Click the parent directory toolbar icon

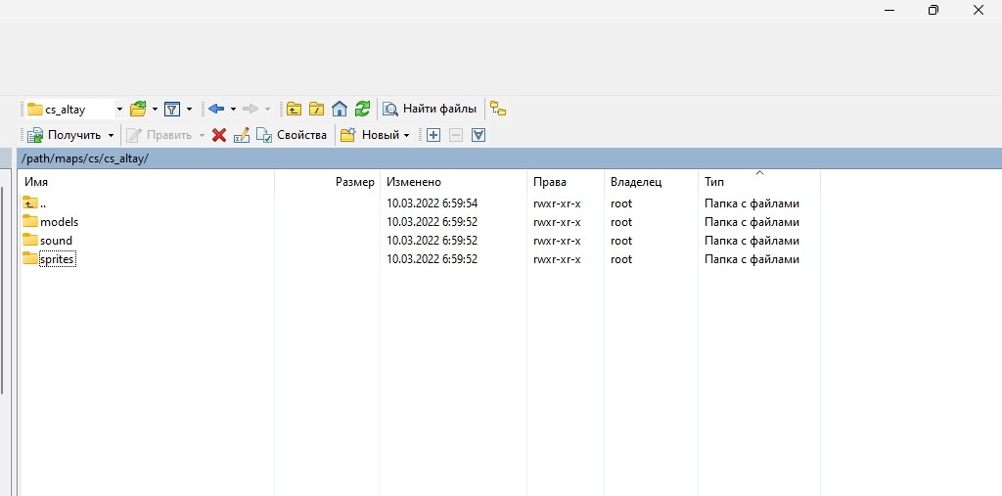pos(294,109)
